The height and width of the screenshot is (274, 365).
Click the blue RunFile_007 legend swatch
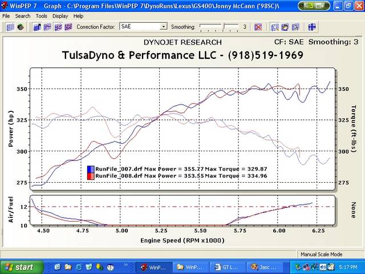coord(91,169)
